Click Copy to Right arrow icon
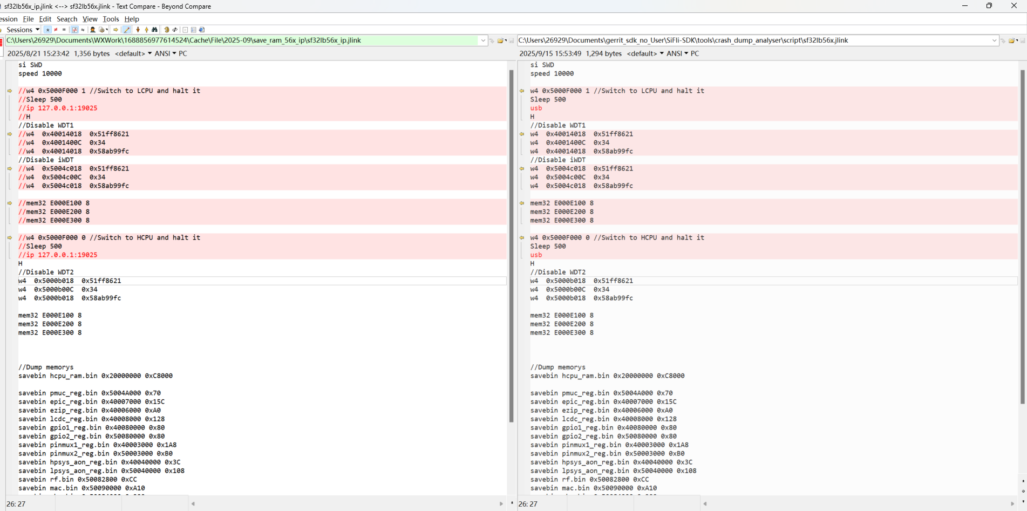1027x511 pixels. (x=115, y=30)
